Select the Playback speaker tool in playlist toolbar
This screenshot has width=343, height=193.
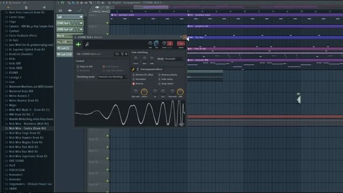(x=103, y=3)
